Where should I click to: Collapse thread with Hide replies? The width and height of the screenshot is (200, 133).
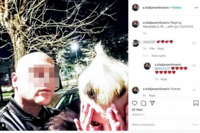(159, 56)
